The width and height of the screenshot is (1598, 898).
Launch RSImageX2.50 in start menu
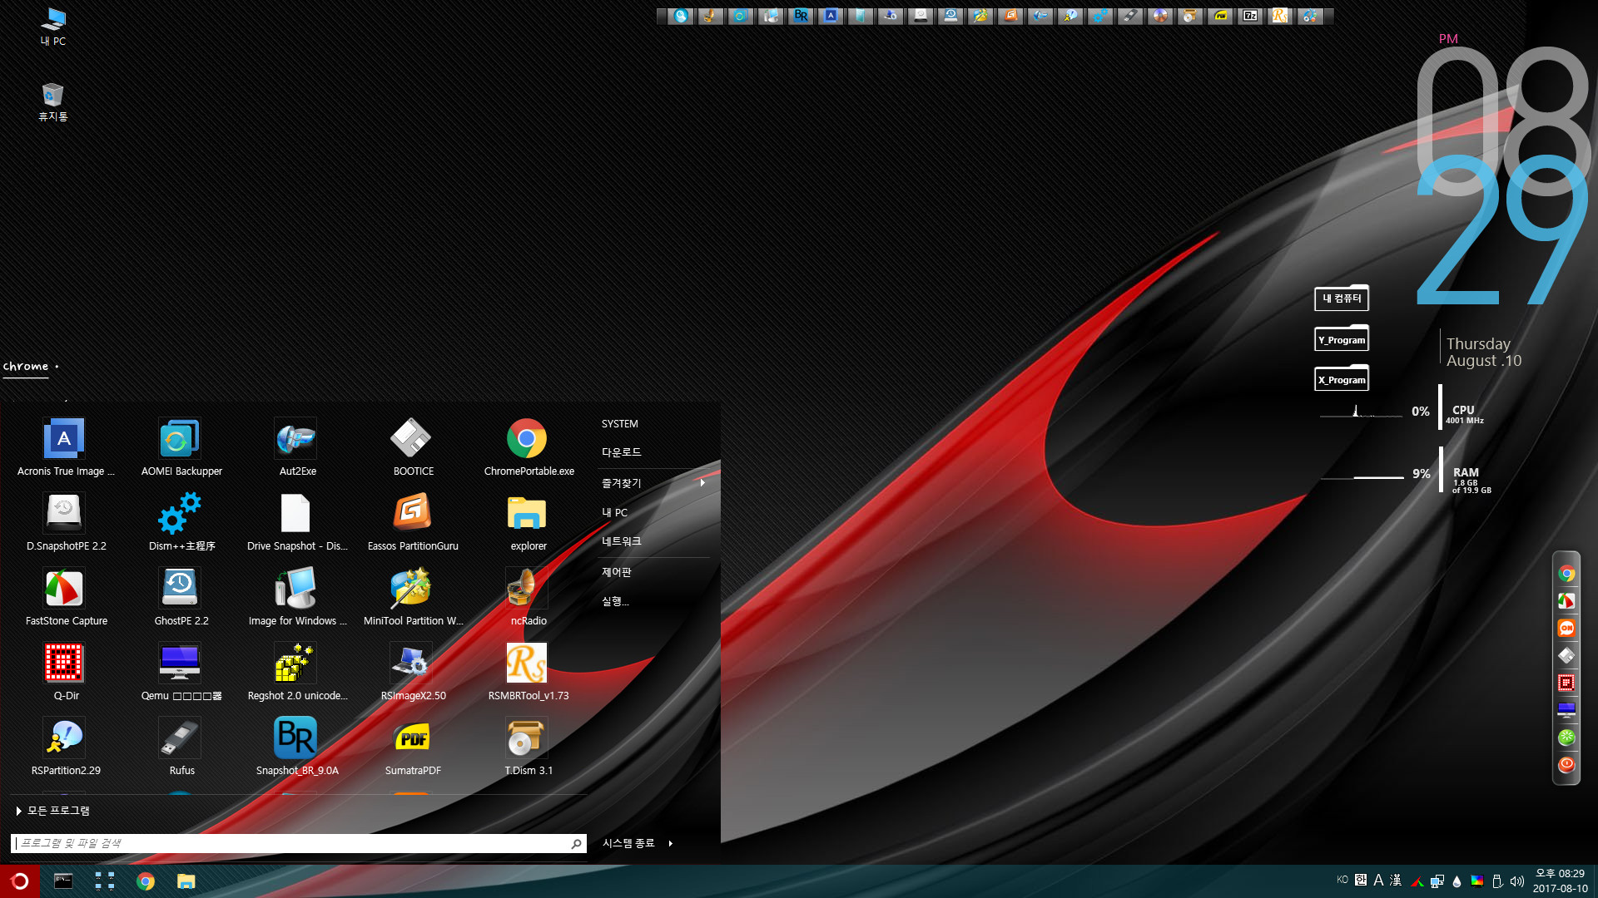[412, 672]
